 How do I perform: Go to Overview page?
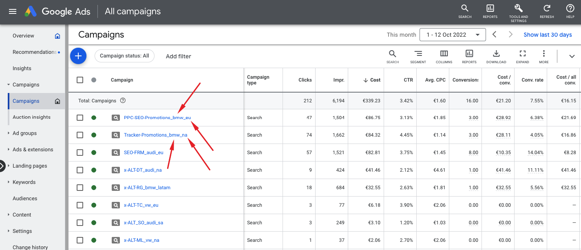pyautogui.click(x=23, y=36)
